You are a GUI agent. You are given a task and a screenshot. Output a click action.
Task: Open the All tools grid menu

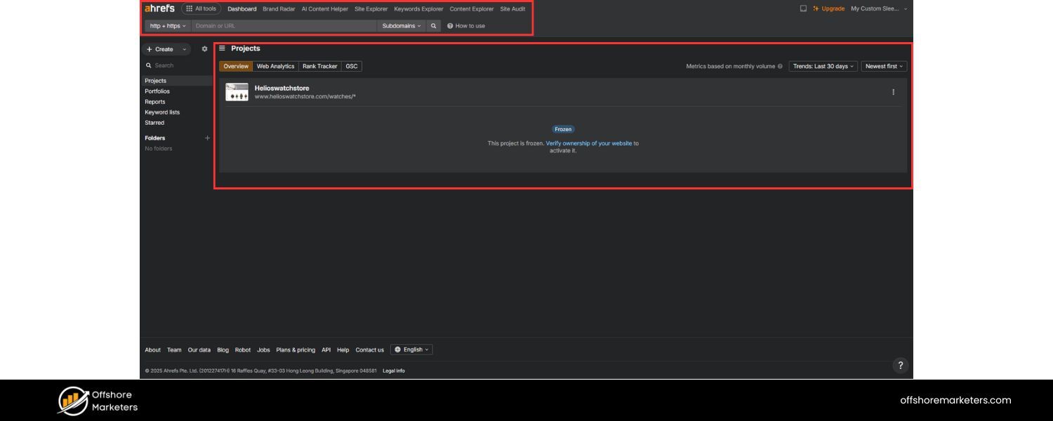201,8
